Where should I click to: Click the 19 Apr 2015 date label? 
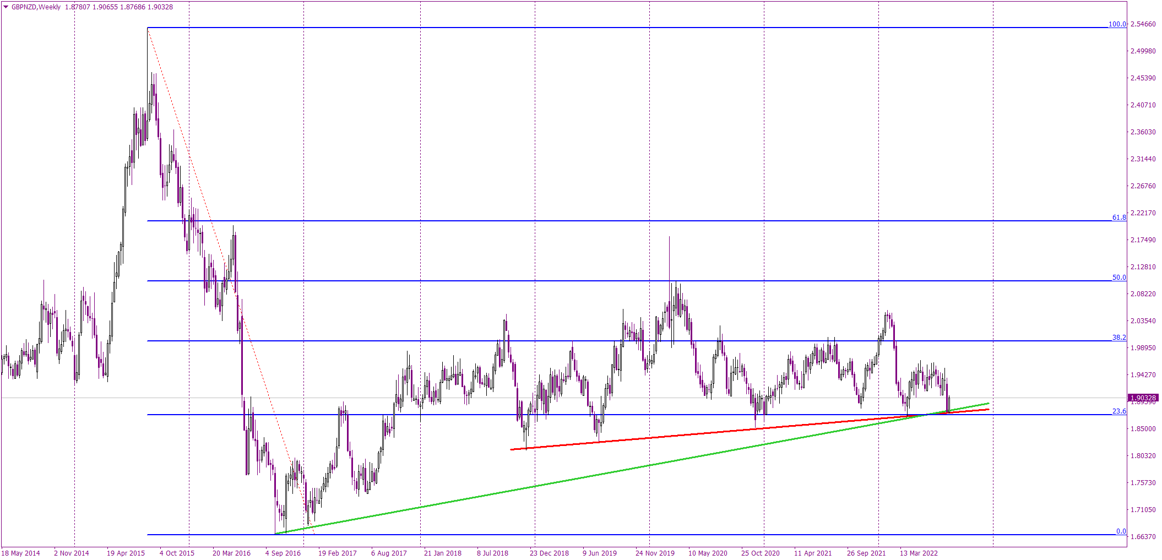(126, 553)
